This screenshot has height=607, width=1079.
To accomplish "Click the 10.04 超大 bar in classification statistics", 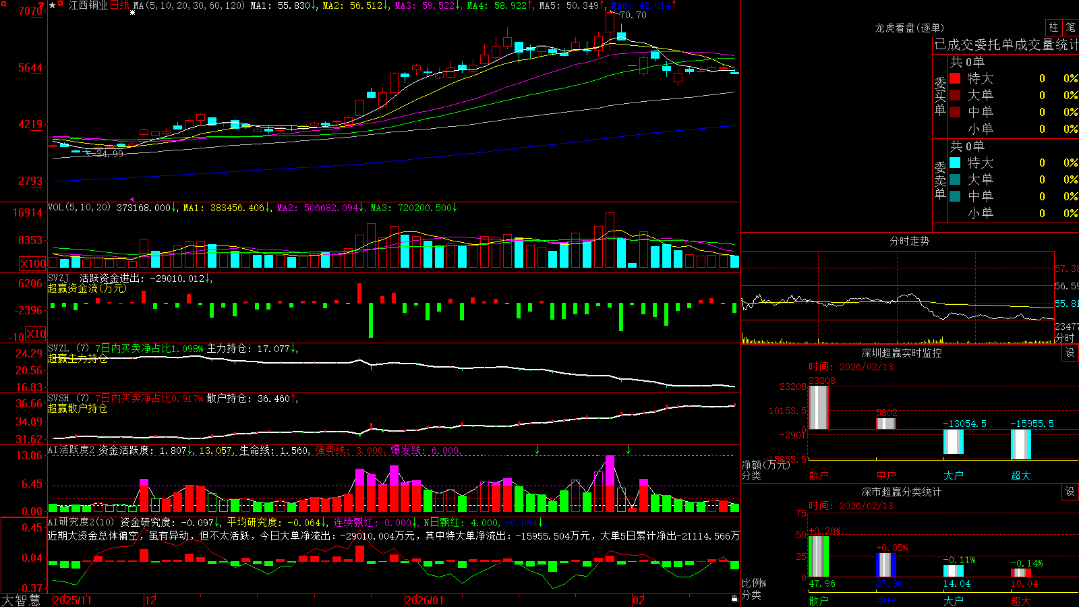I will (1021, 573).
